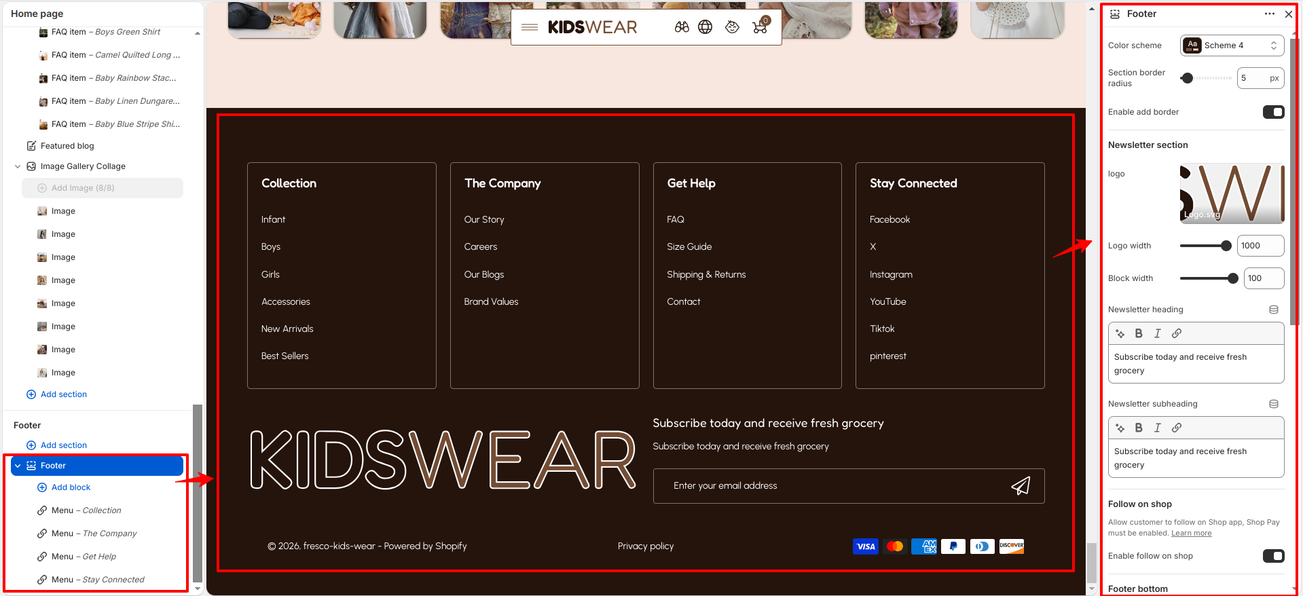Open the Privacy policy link
The height and width of the screenshot is (596, 1303).
click(646, 546)
